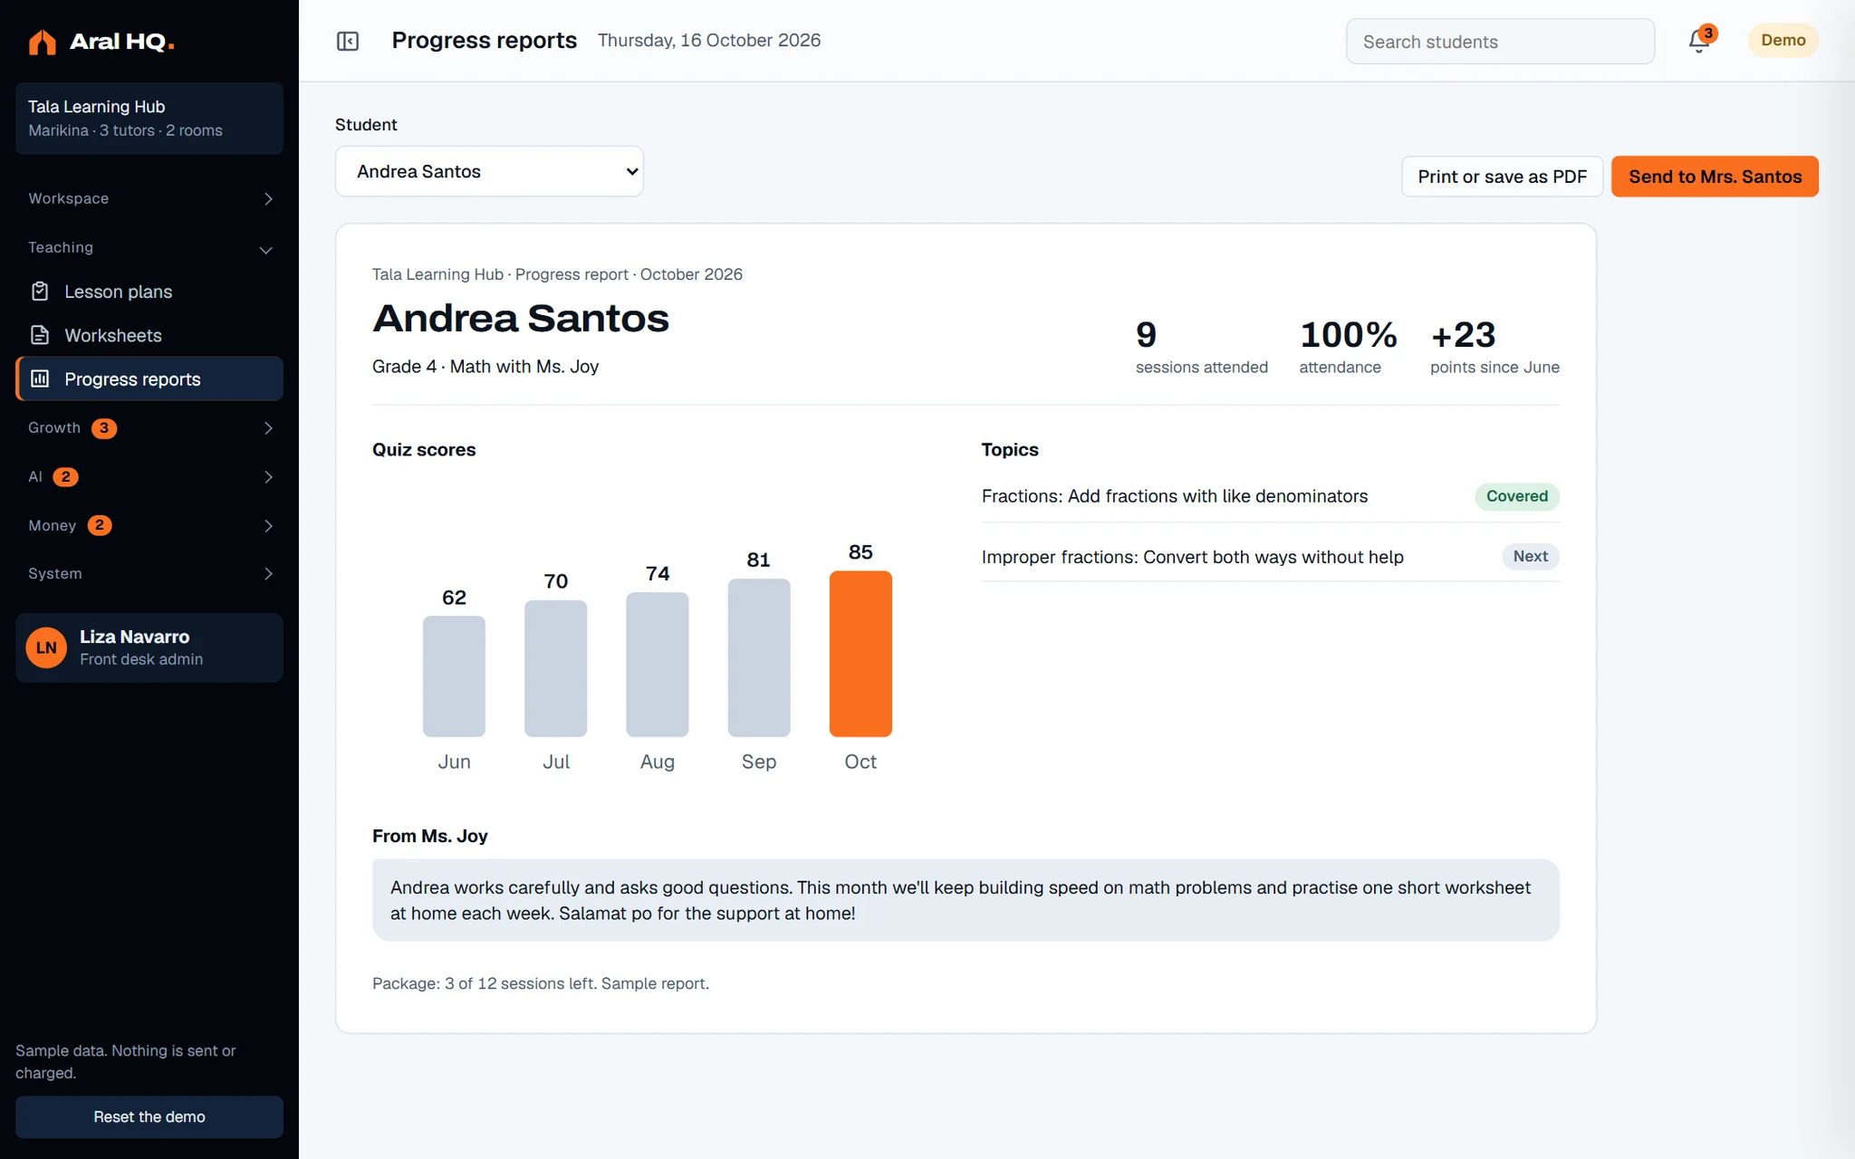This screenshot has height=1159, width=1855.
Task: Open Worksheets page
Action: [149, 335]
